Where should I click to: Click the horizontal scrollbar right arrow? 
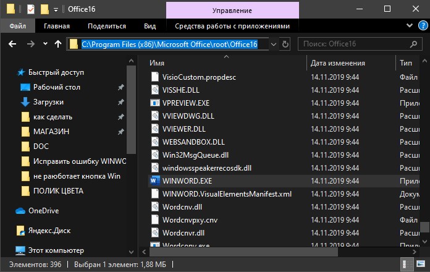(x=415, y=252)
